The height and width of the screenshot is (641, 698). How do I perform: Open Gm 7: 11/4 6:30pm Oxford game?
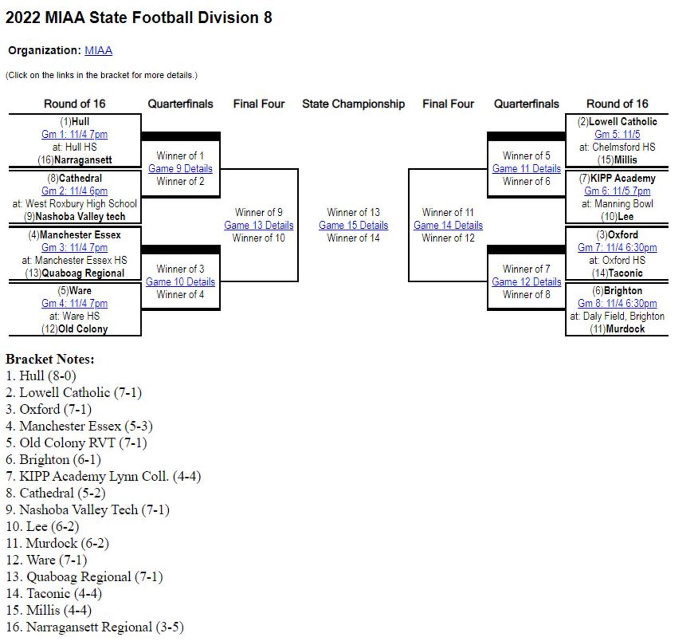click(x=617, y=247)
